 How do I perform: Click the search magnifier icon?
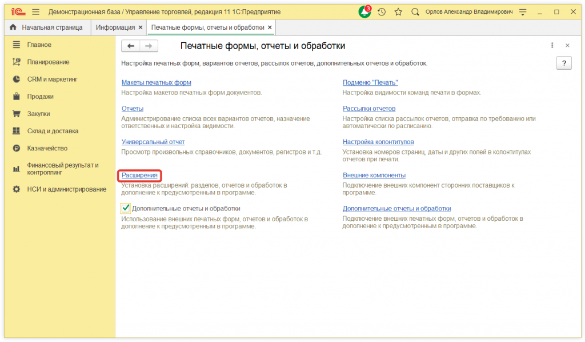[x=415, y=11]
